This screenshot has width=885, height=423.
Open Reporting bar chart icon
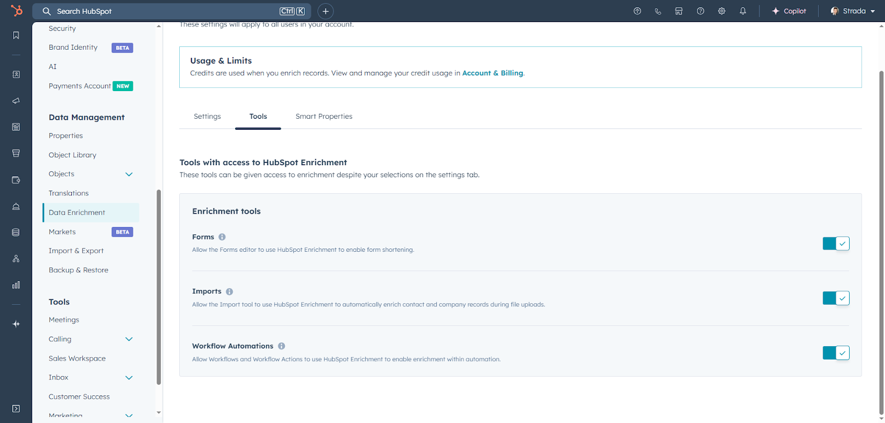(16, 285)
